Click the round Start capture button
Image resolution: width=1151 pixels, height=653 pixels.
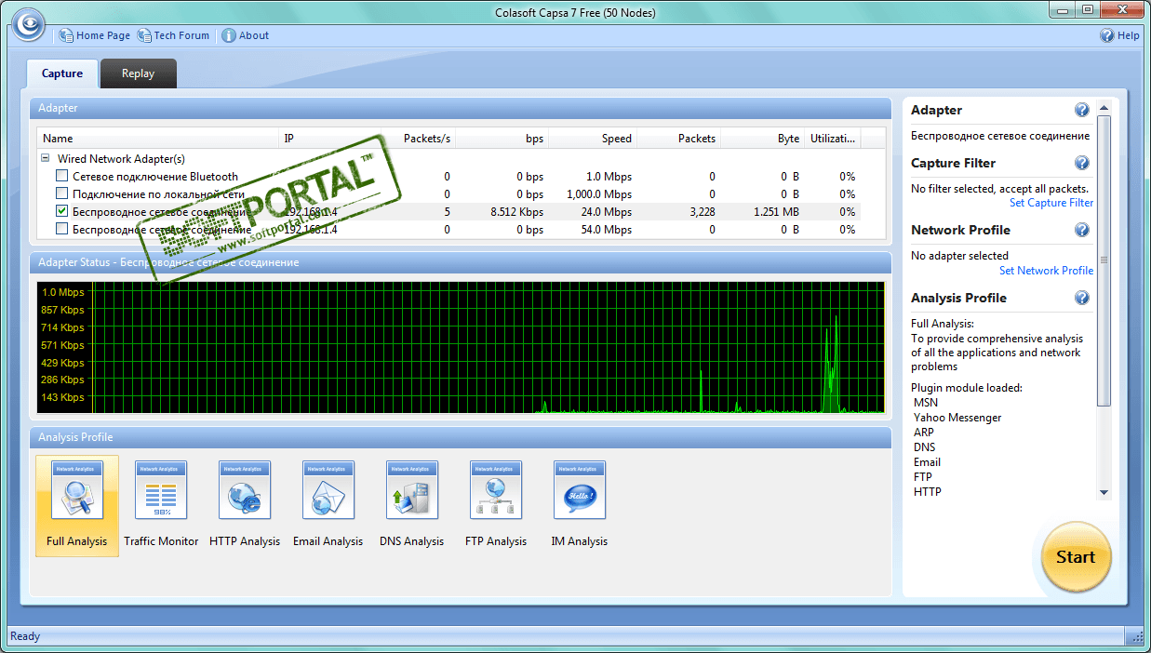1076,557
